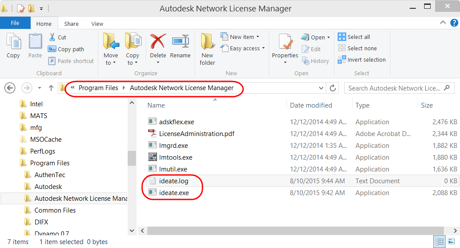The image size is (460, 248).
Task: Click the Refresh icon beside address bar
Action: [333, 88]
